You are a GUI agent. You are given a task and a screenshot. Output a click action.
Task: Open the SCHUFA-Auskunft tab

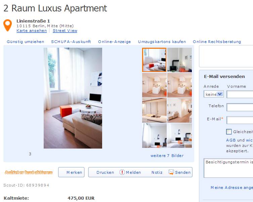[x=71, y=42]
